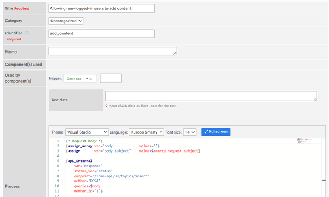The height and width of the screenshot is (197, 329).
Task: Click the Memo test area resize handle
Action: click(x=175, y=54)
